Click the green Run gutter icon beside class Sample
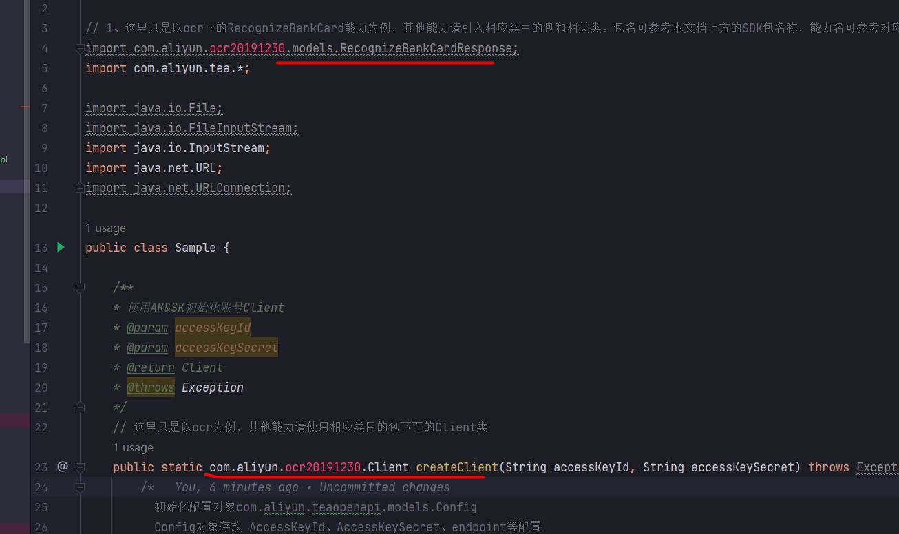This screenshot has width=899, height=534. 61,247
